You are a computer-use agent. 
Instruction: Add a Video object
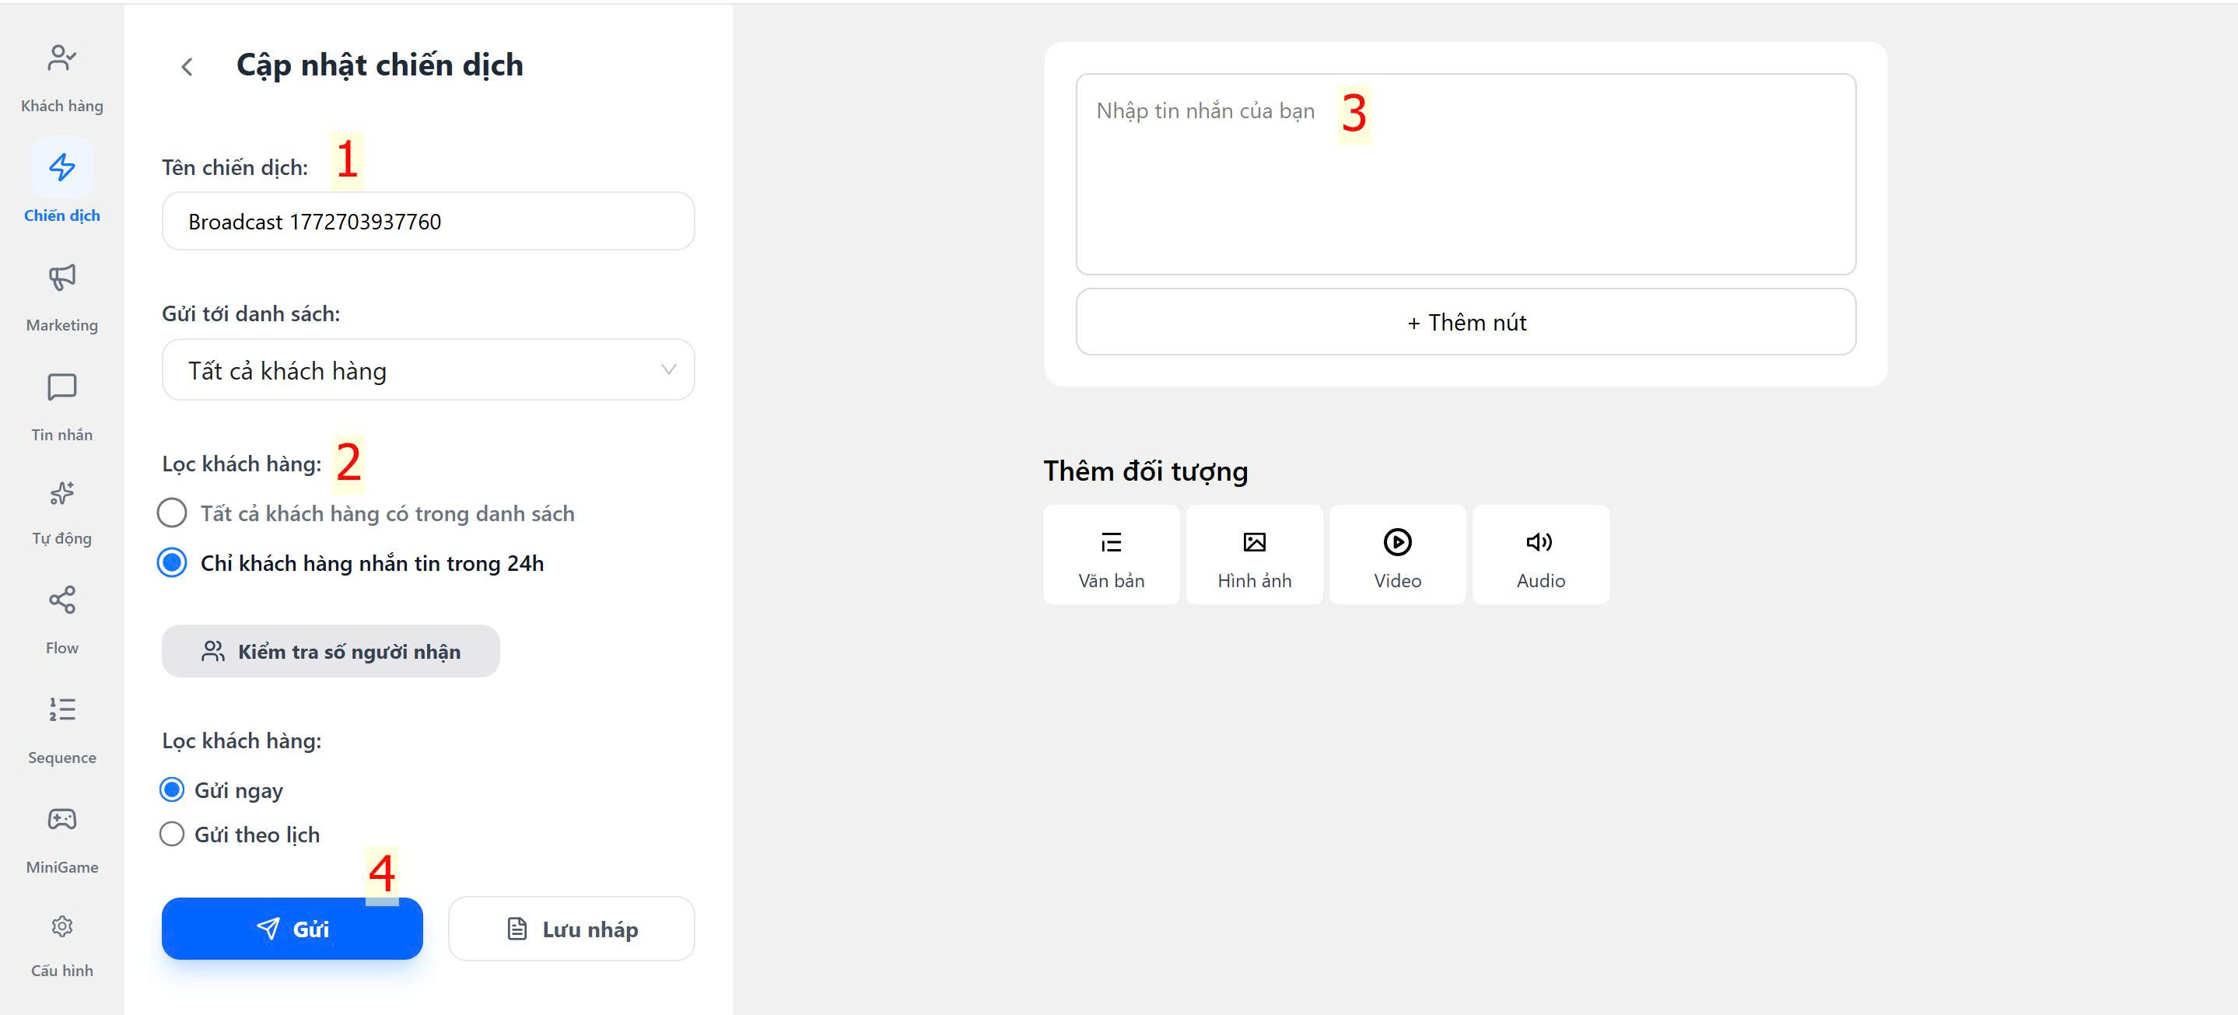pos(1397,555)
